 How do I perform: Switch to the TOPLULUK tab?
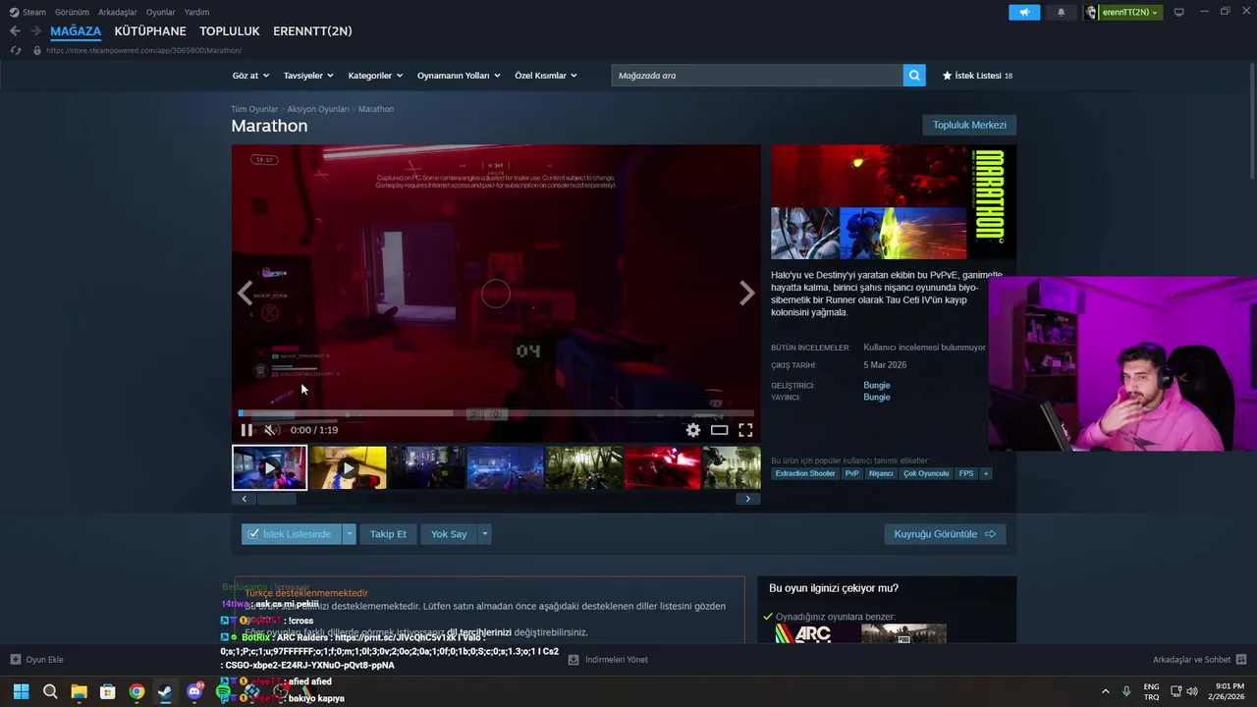click(x=230, y=31)
